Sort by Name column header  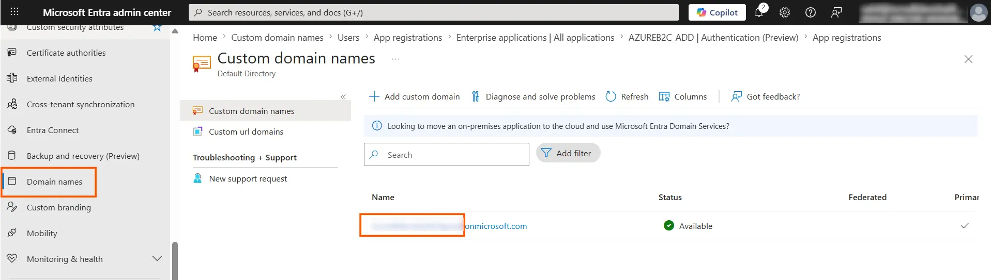coord(383,197)
